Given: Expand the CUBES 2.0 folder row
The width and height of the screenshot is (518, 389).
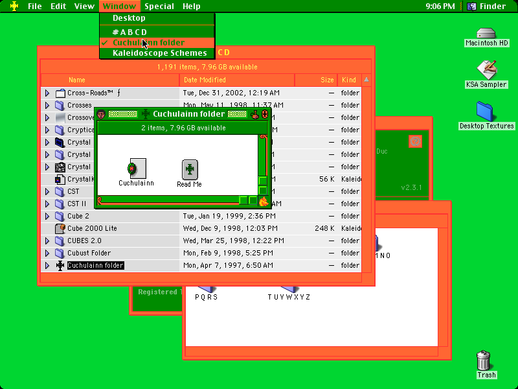Looking at the screenshot, I should [x=47, y=241].
